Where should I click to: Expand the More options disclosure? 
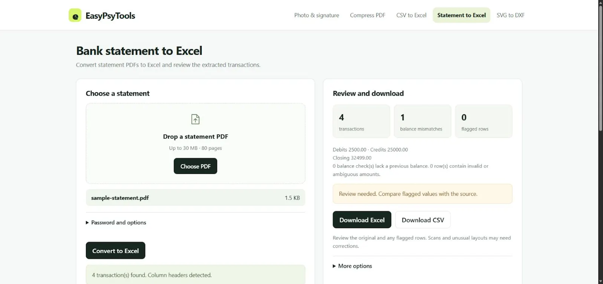(352, 266)
